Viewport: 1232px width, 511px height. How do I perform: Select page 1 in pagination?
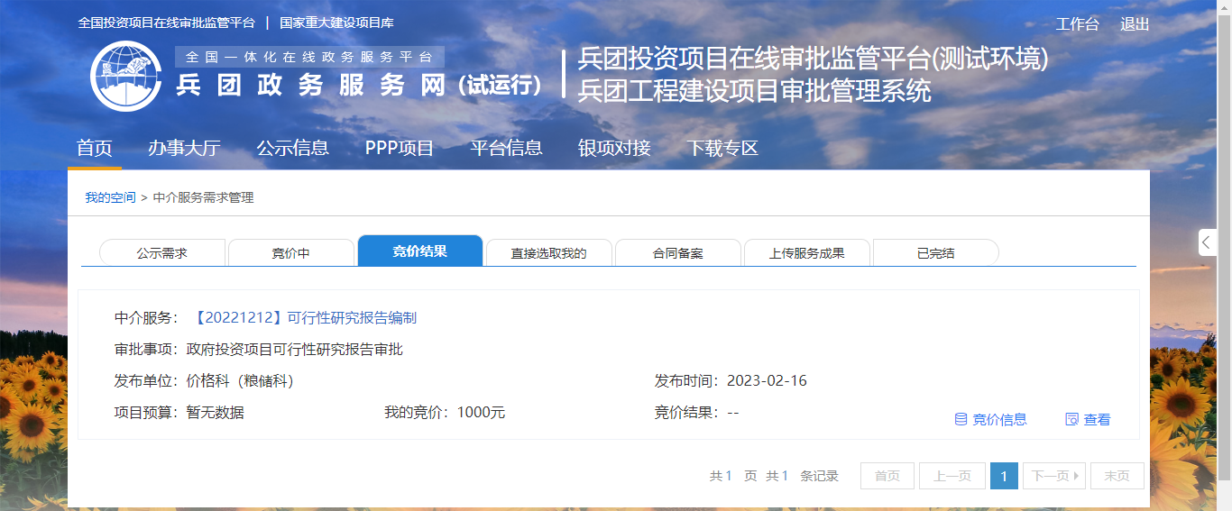pos(1004,476)
